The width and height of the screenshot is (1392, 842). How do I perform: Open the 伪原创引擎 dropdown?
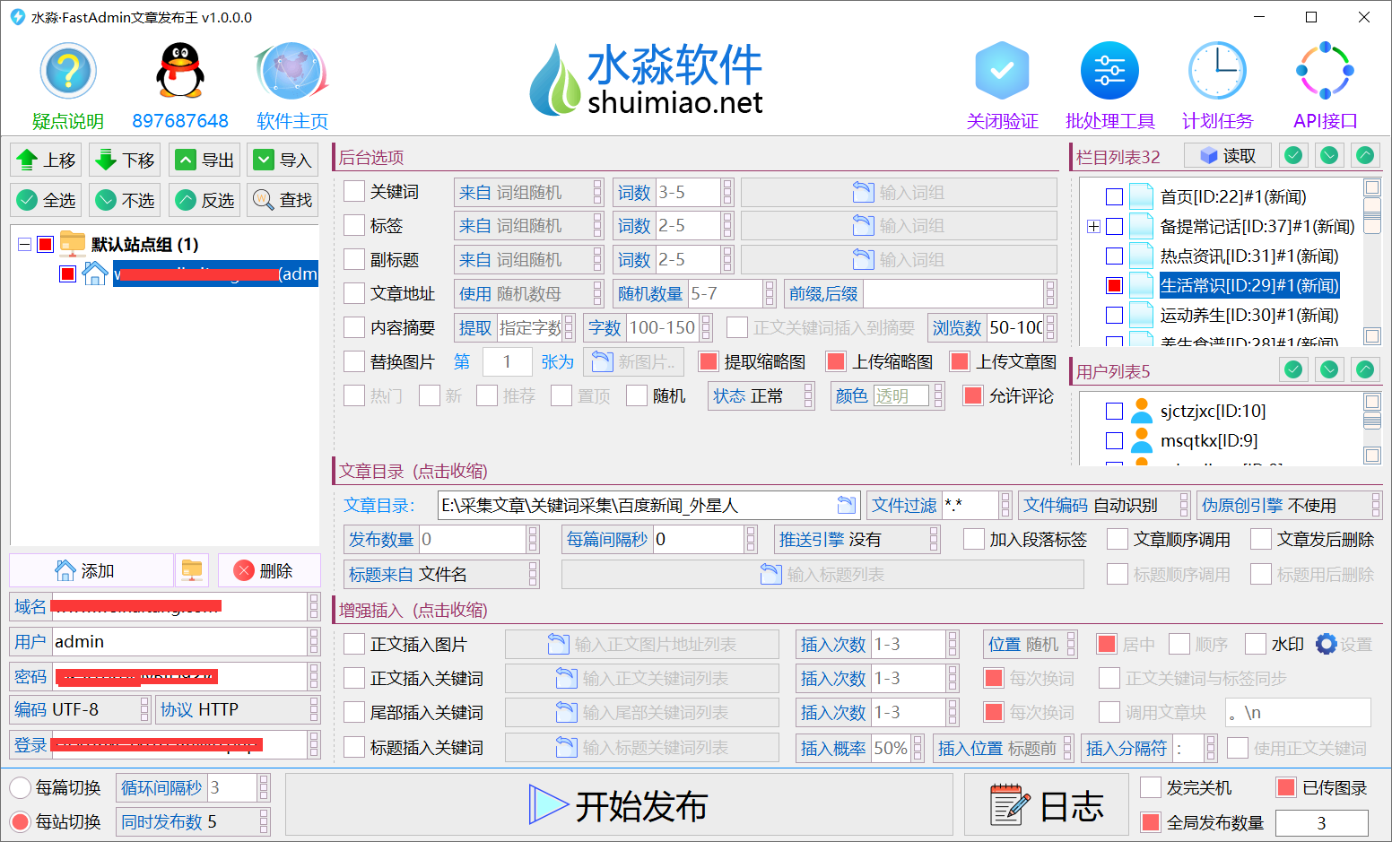[1289, 505]
